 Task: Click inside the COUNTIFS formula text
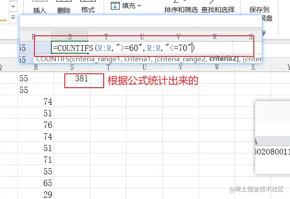click(123, 48)
